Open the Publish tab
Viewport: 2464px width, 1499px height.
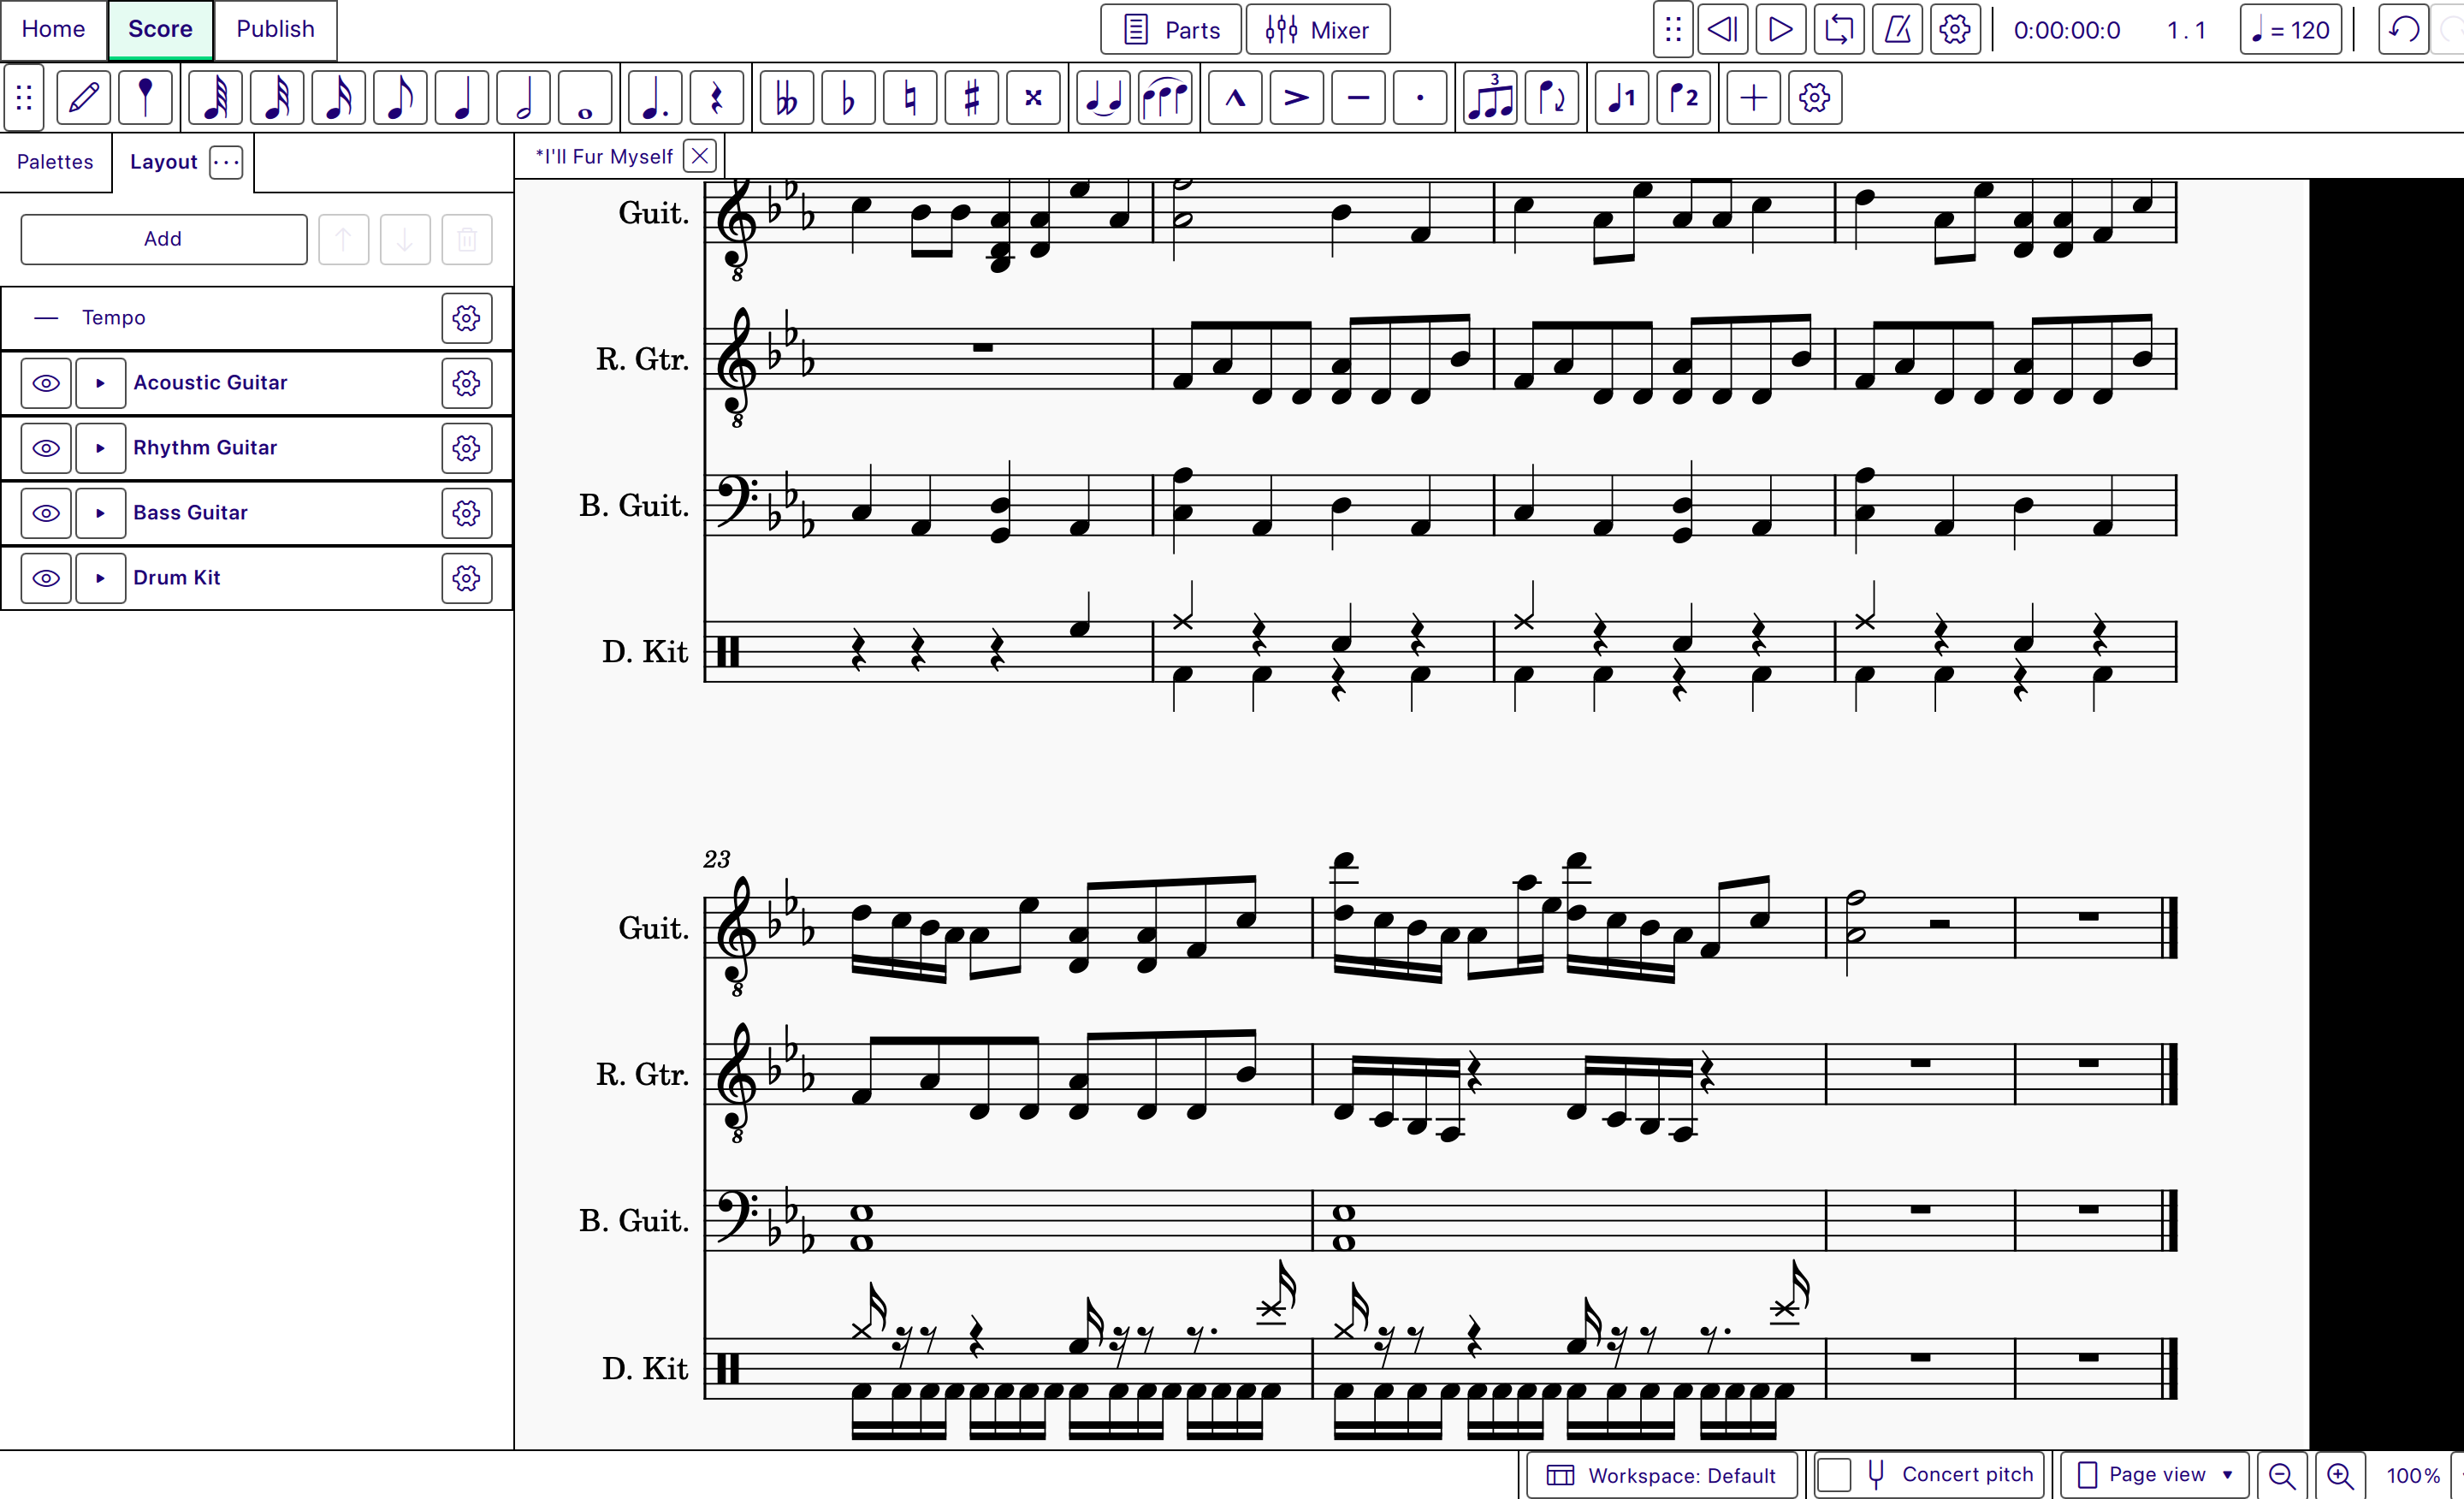(275, 29)
